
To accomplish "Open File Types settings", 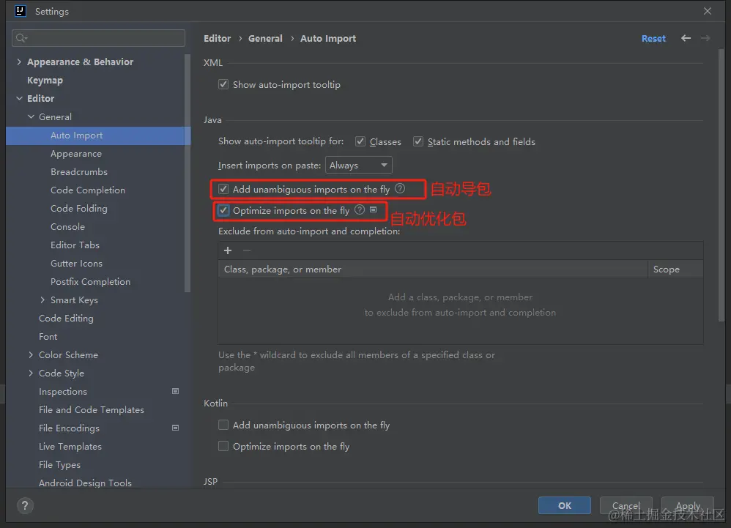I will 59,464.
